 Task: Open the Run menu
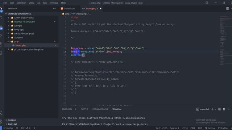tap(45, 3)
